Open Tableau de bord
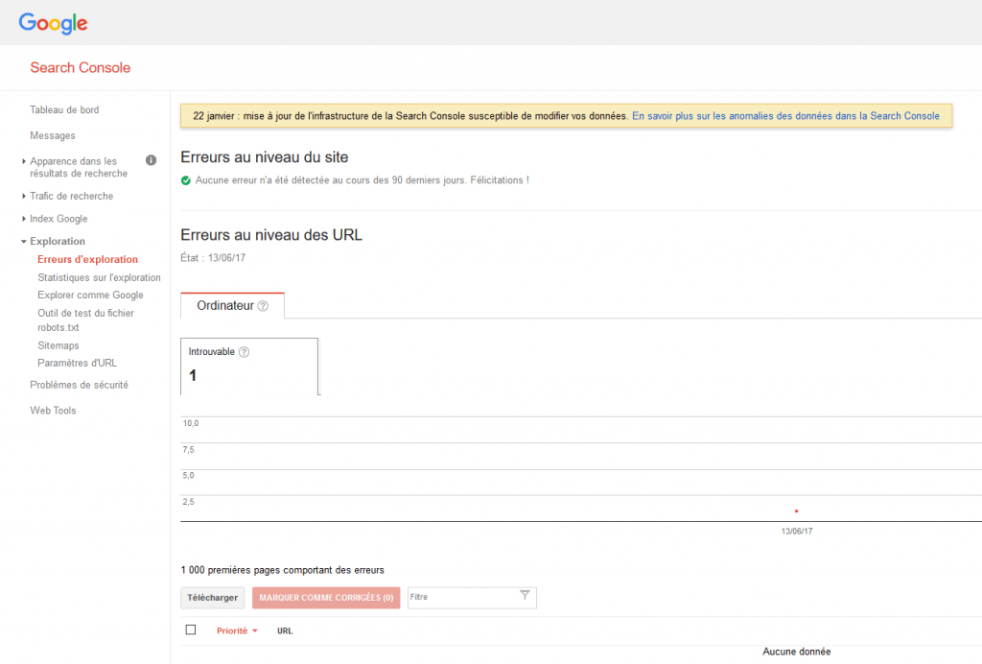The image size is (982, 664). click(64, 109)
